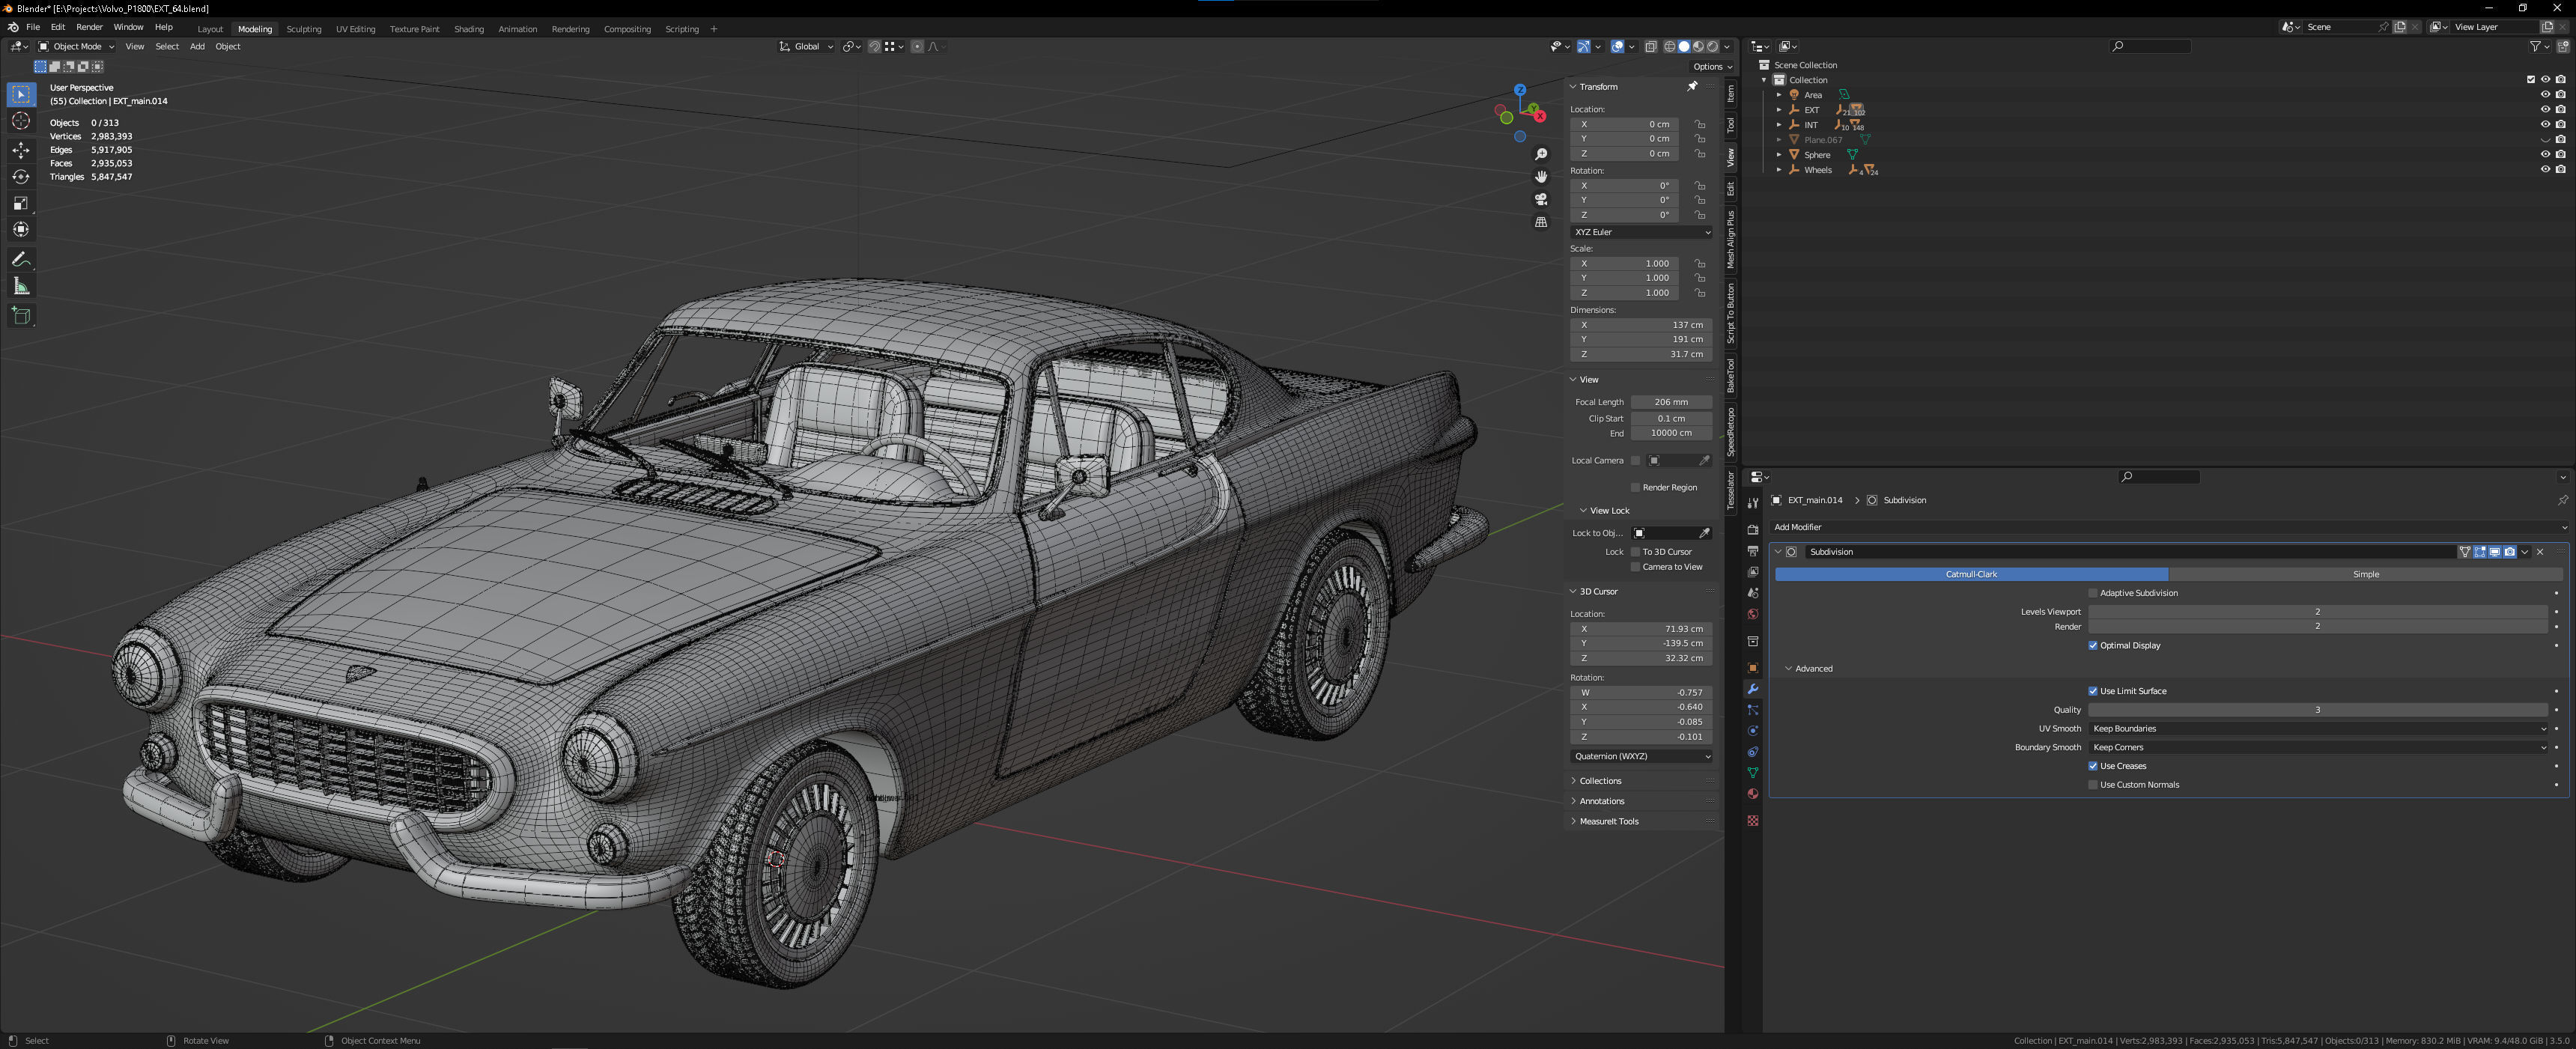
Task: Open the Render menu
Action: (x=89, y=27)
